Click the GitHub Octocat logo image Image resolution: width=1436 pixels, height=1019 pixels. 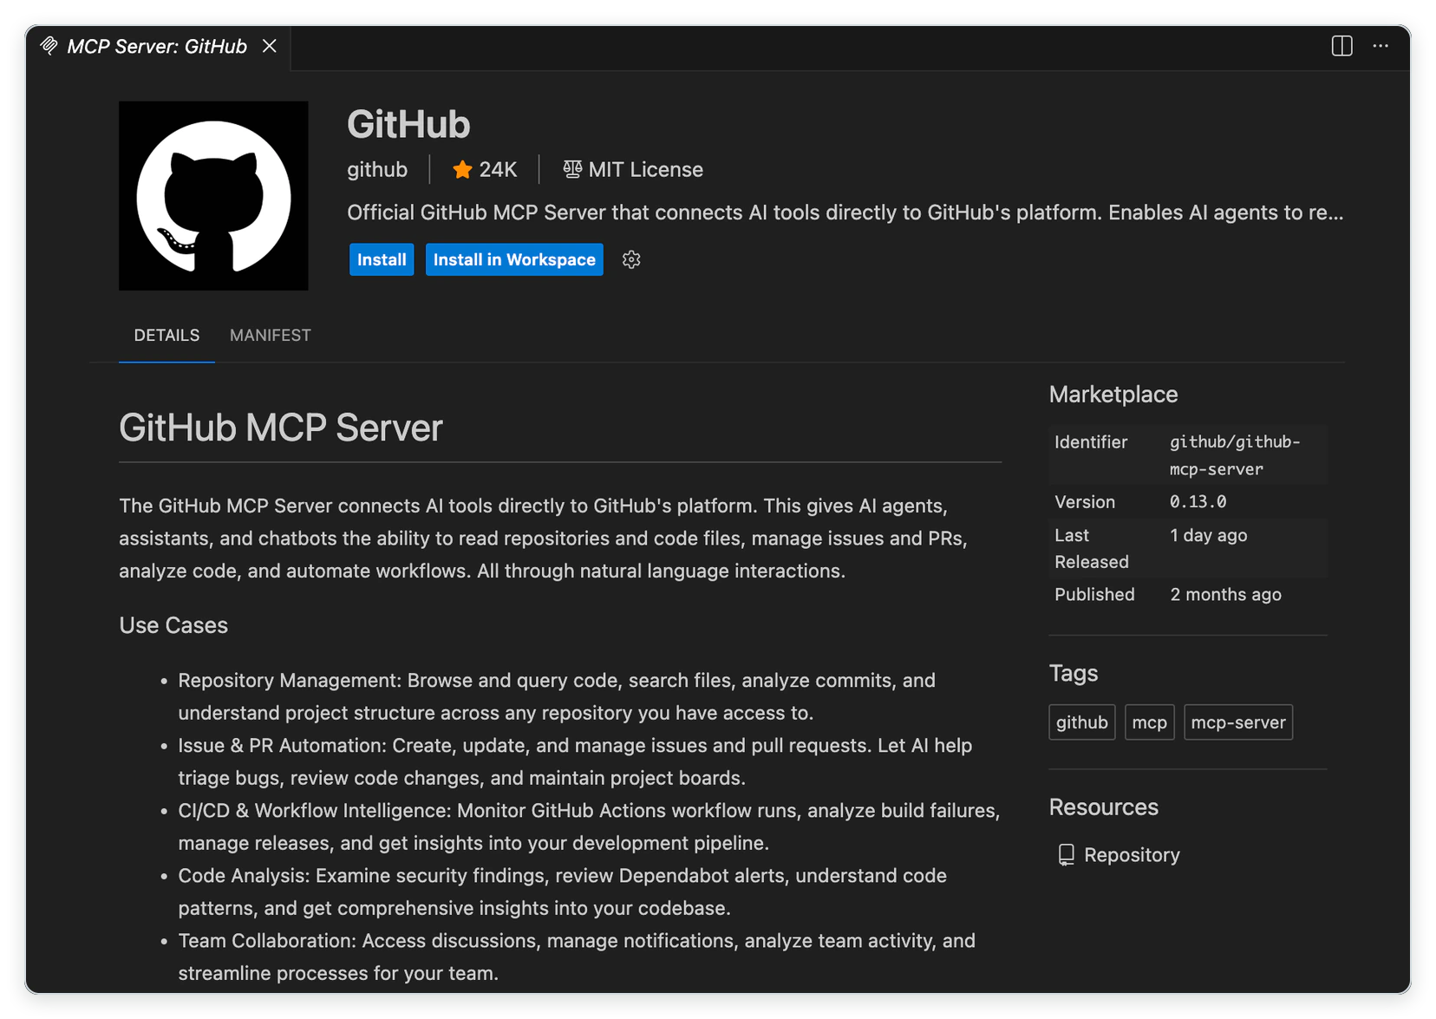pyautogui.click(x=213, y=196)
